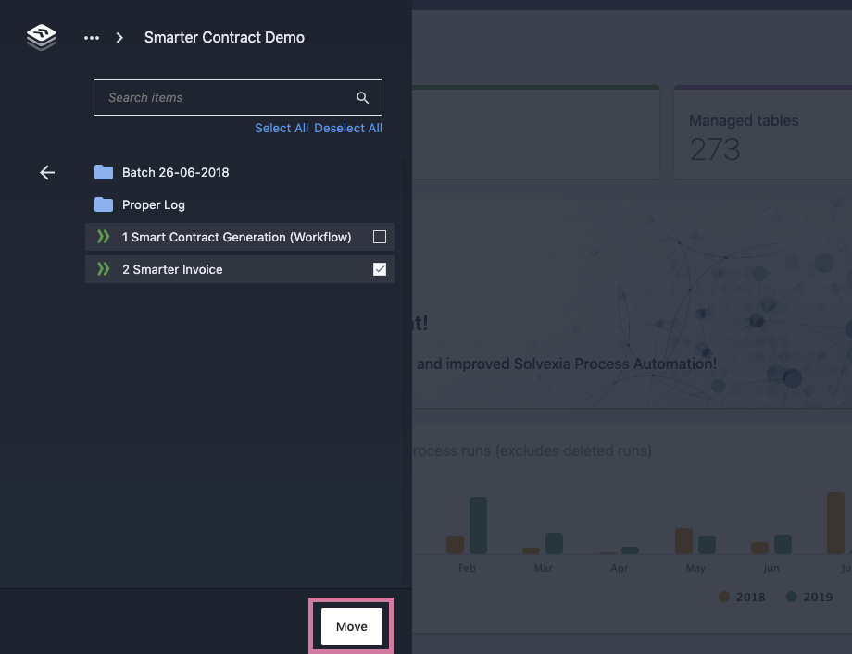Open the breadcrumb ellipsis menu

pyautogui.click(x=92, y=38)
